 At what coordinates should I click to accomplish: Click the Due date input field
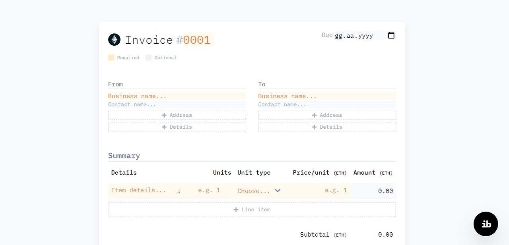point(365,35)
